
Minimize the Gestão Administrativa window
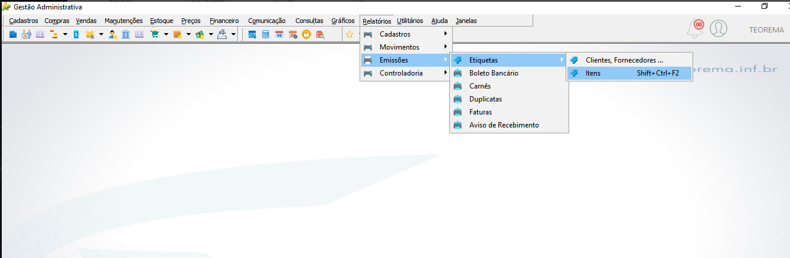(737, 6)
